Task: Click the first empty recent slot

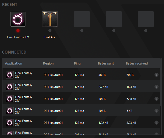Action: [82, 19]
